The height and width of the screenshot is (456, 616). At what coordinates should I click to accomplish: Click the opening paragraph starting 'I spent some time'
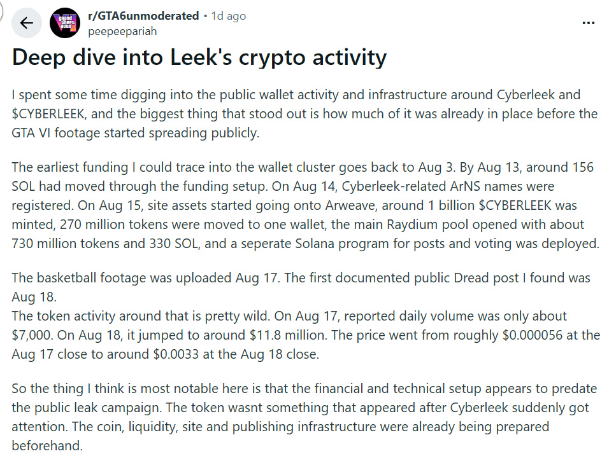(x=304, y=114)
